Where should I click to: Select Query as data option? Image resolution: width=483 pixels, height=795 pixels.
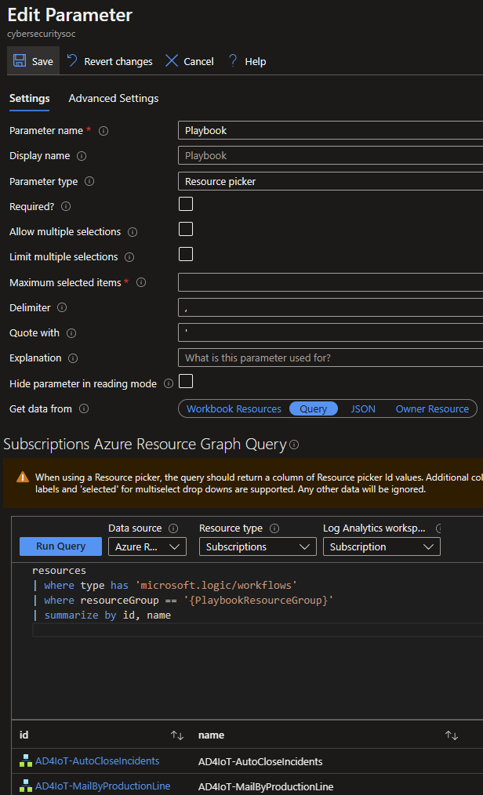tap(313, 408)
